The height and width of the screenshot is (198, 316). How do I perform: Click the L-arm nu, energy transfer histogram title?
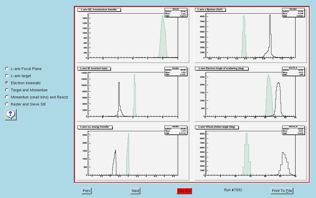(x=95, y=127)
